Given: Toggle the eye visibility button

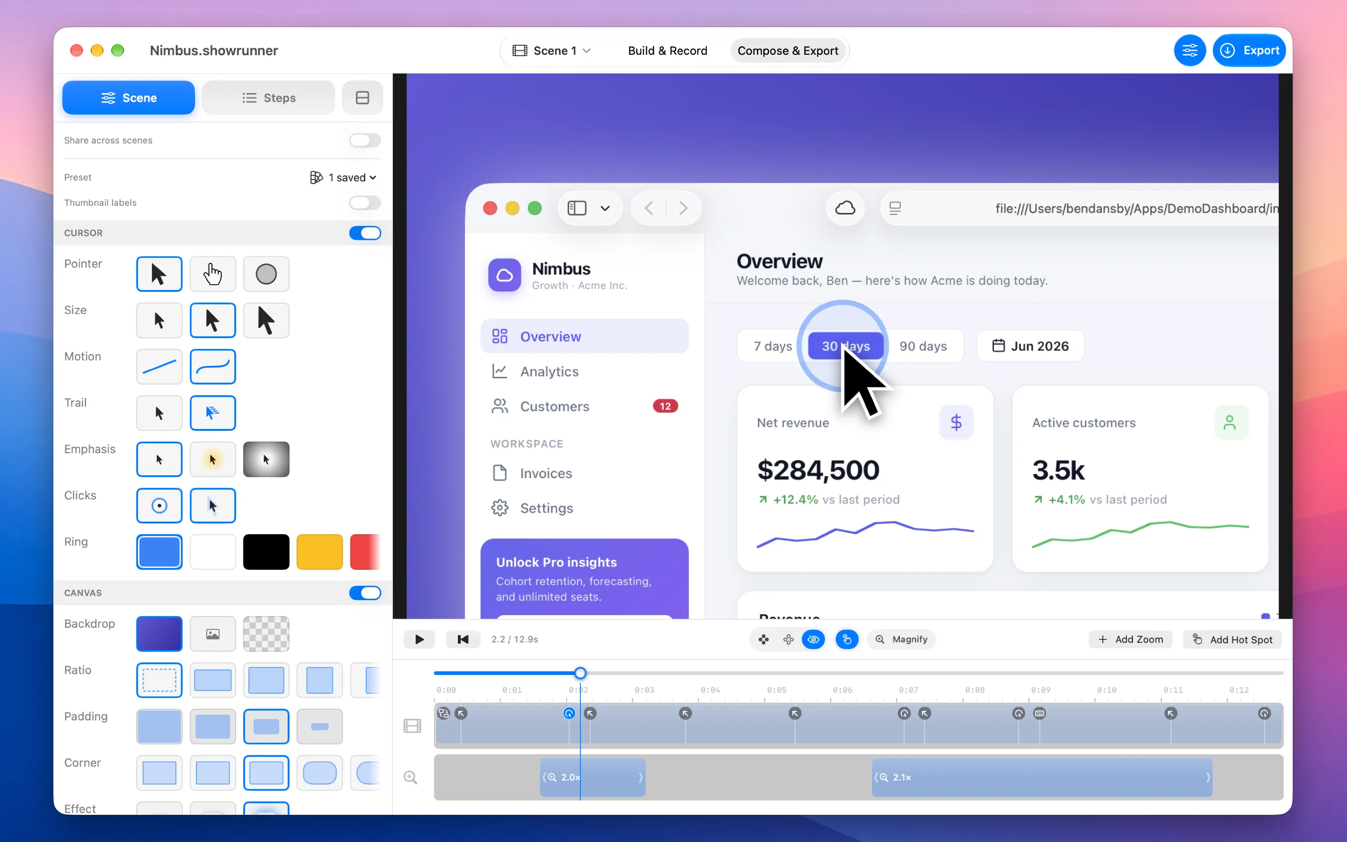Looking at the screenshot, I should point(813,639).
